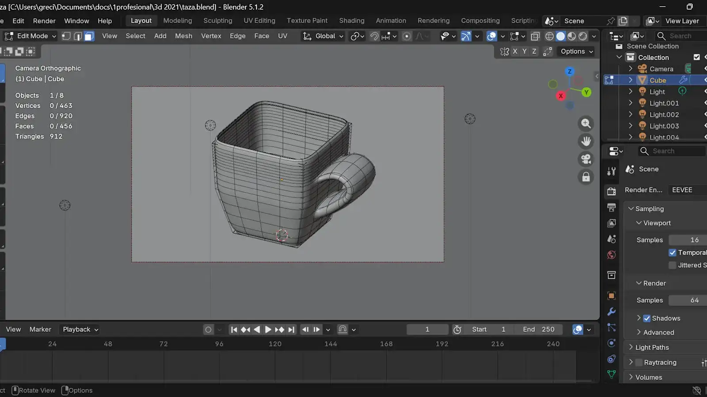Open the Mesh menu

(183, 36)
